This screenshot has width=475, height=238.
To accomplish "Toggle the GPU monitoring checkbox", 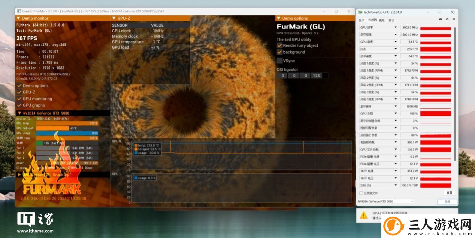I will point(19,99).
